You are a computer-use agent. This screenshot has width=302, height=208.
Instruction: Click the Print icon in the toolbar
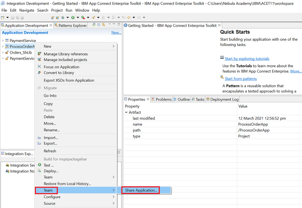click(22, 17)
